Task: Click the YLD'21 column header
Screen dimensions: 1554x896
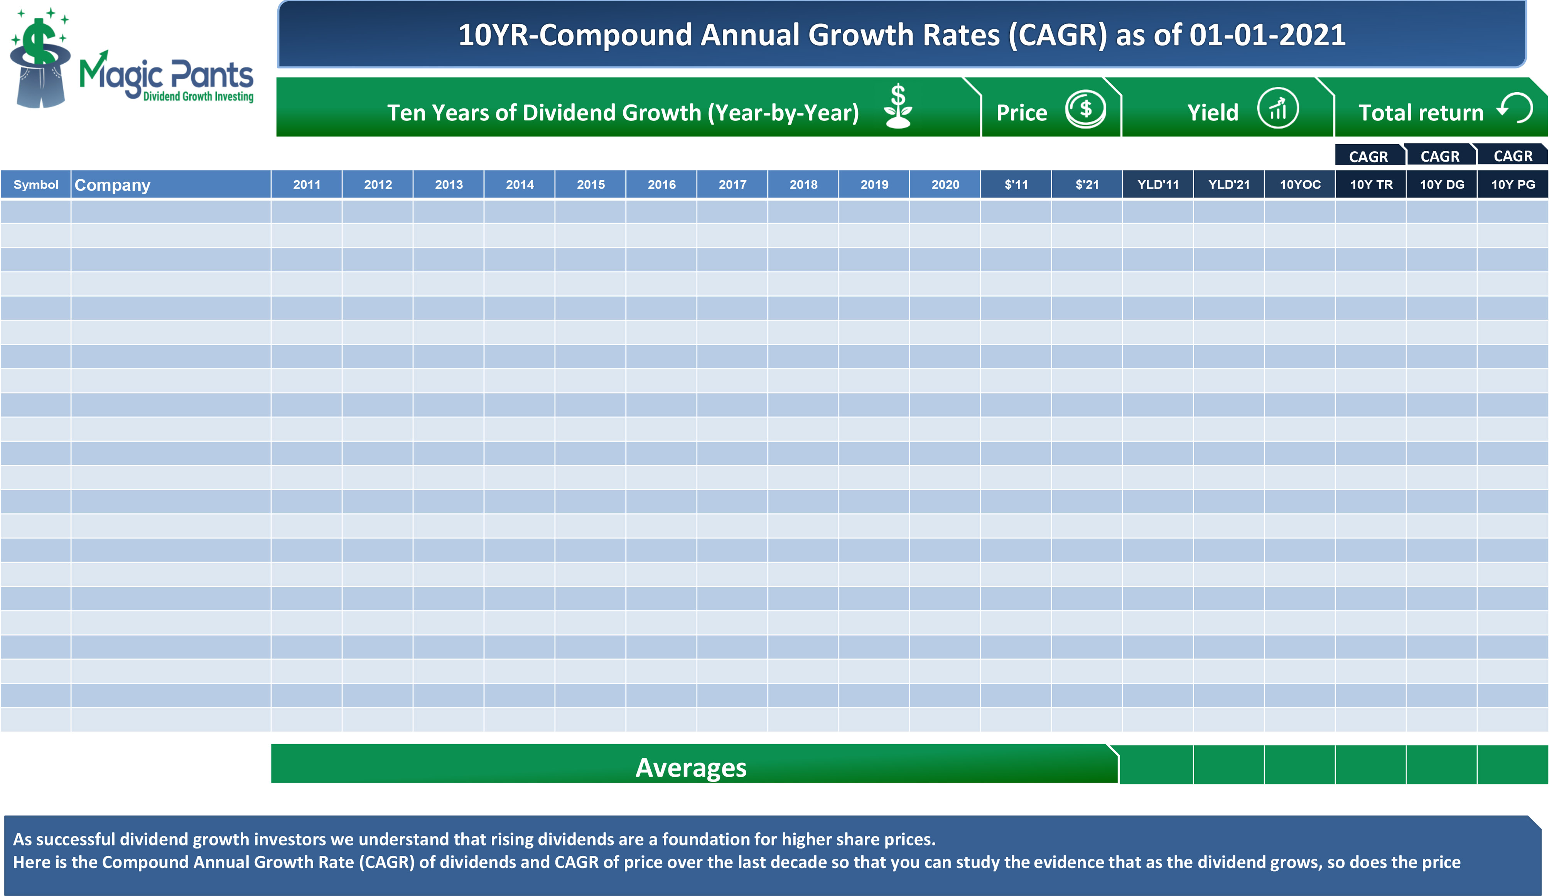Action: (1228, 185)
